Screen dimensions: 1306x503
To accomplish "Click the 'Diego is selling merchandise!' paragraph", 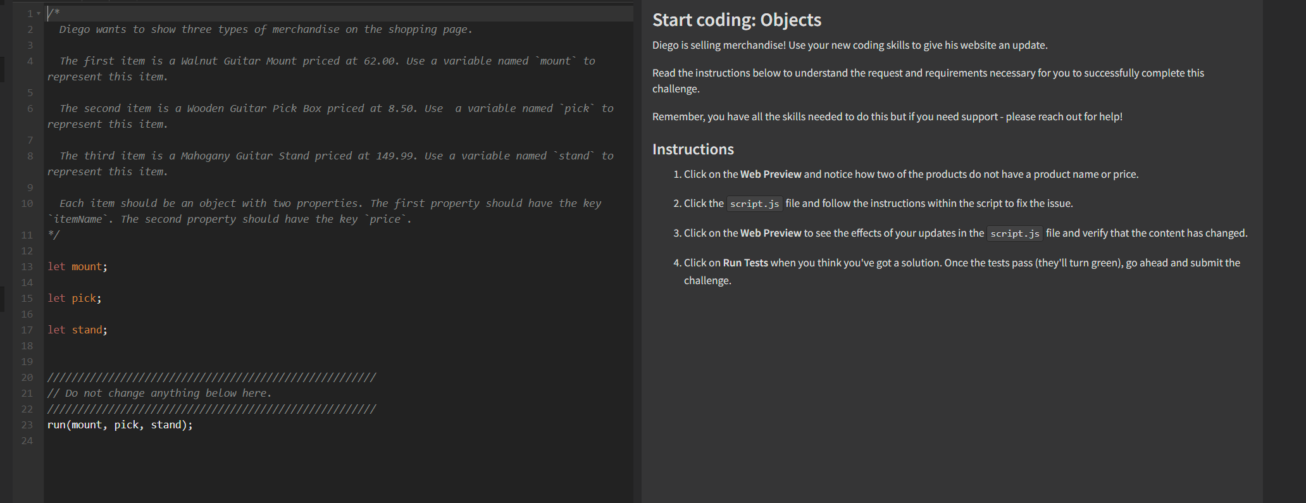I will (x=850, y=45).
